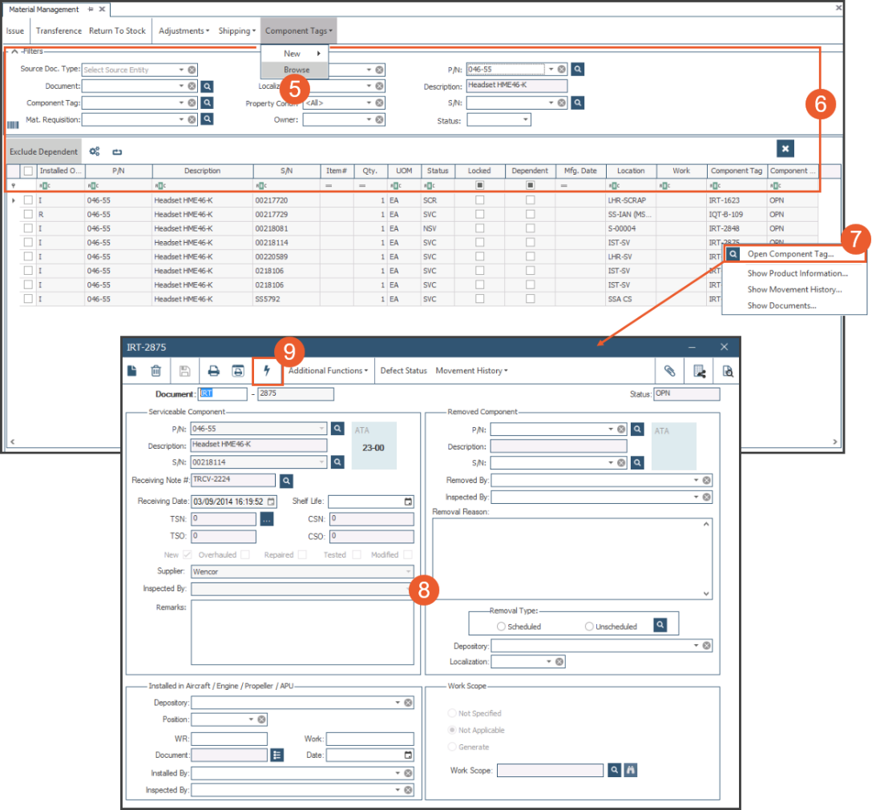Open Movement History menu button
872x810 pixels.
point(471,371)
